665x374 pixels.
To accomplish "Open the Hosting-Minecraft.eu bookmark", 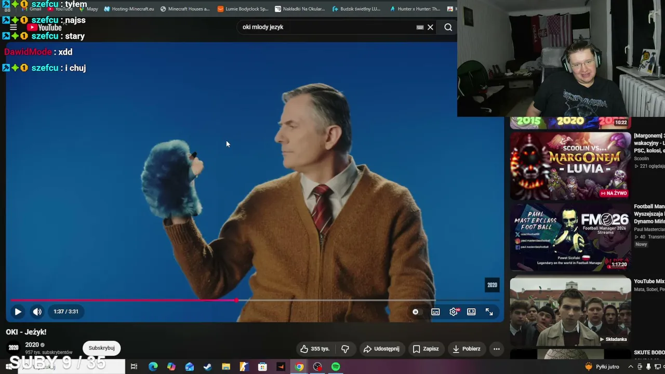I will (x=129, y=9).
